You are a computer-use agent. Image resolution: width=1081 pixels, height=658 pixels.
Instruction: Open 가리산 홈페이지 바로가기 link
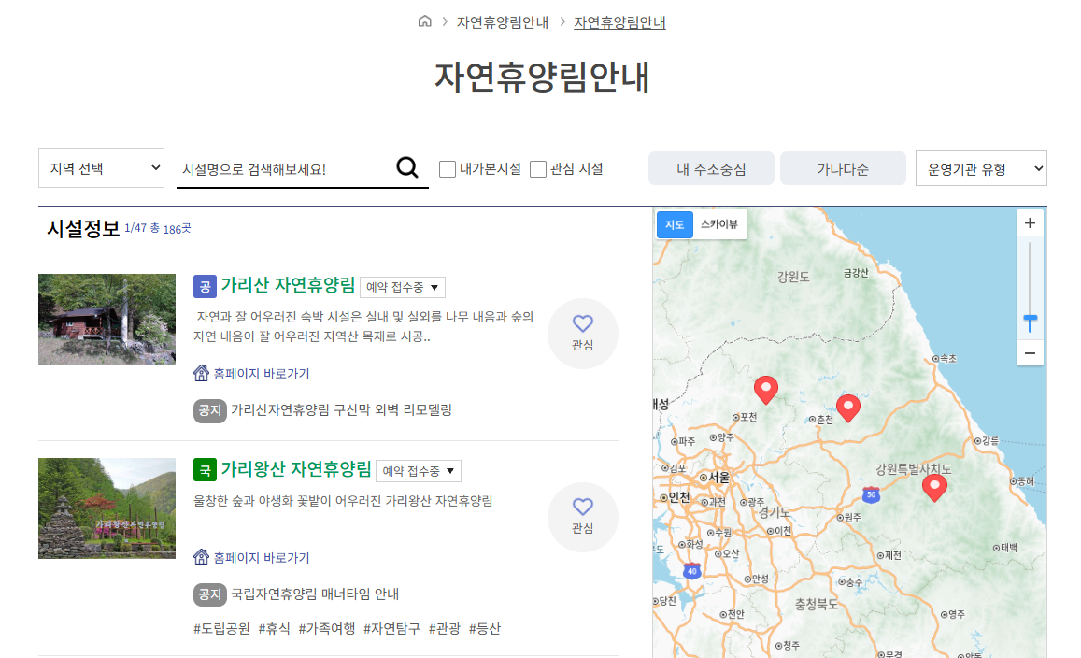tap(262, 373)
